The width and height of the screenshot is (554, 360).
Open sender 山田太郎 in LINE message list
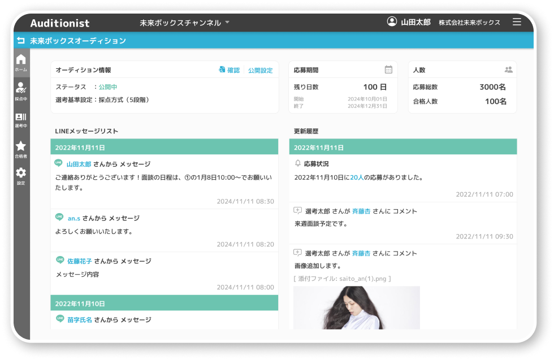coord(79,164)
